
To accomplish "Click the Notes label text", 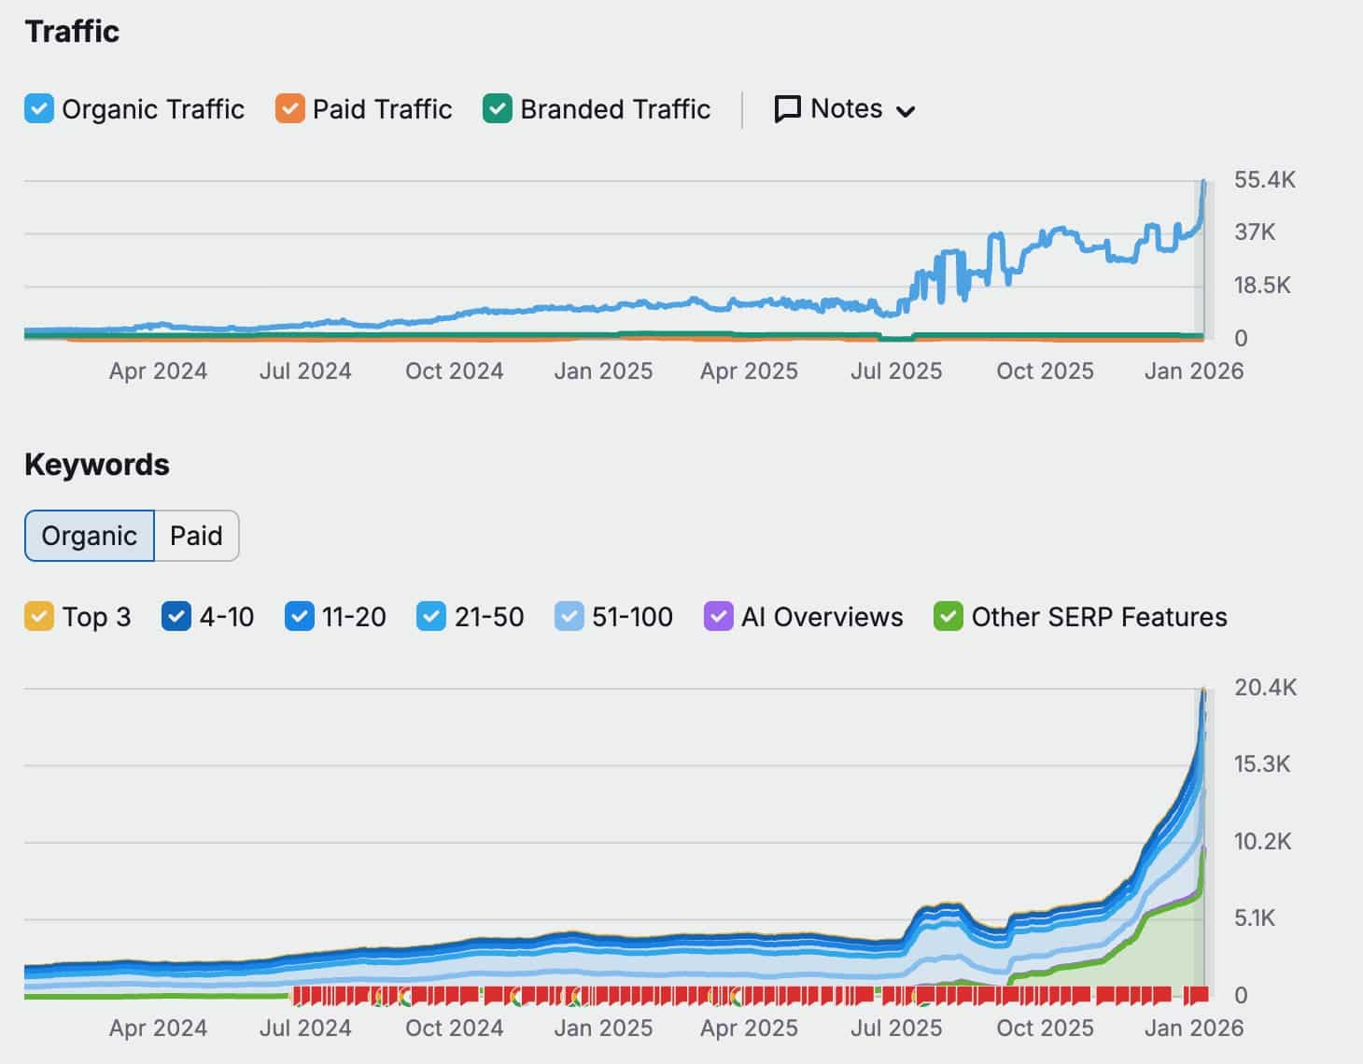I will click(846, 109).
